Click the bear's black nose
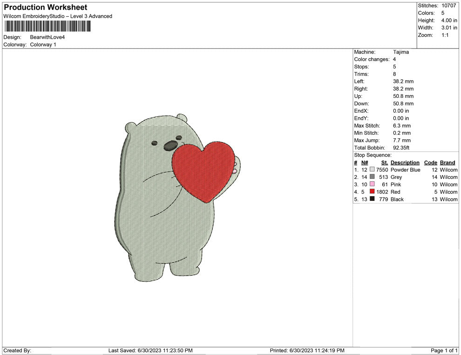461x355 pixels. tap(169, 147)
